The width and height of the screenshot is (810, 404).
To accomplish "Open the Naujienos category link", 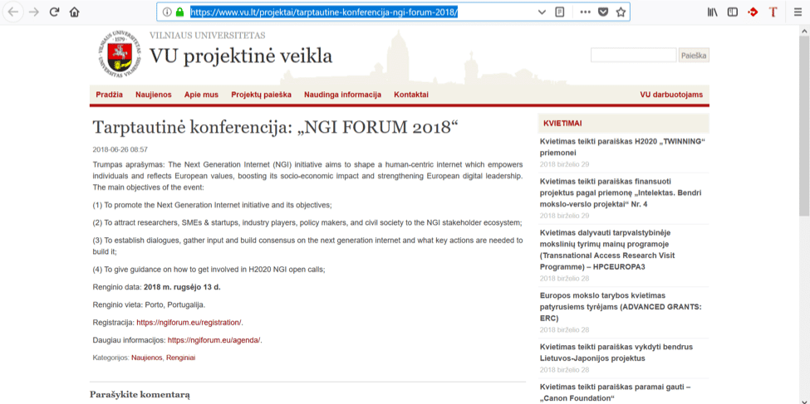I will coord(147,357).
